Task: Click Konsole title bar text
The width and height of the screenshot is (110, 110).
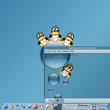Action: point(82,48)
